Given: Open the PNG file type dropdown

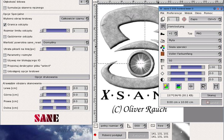Looking at the screenshot, I should click(208, 34).
